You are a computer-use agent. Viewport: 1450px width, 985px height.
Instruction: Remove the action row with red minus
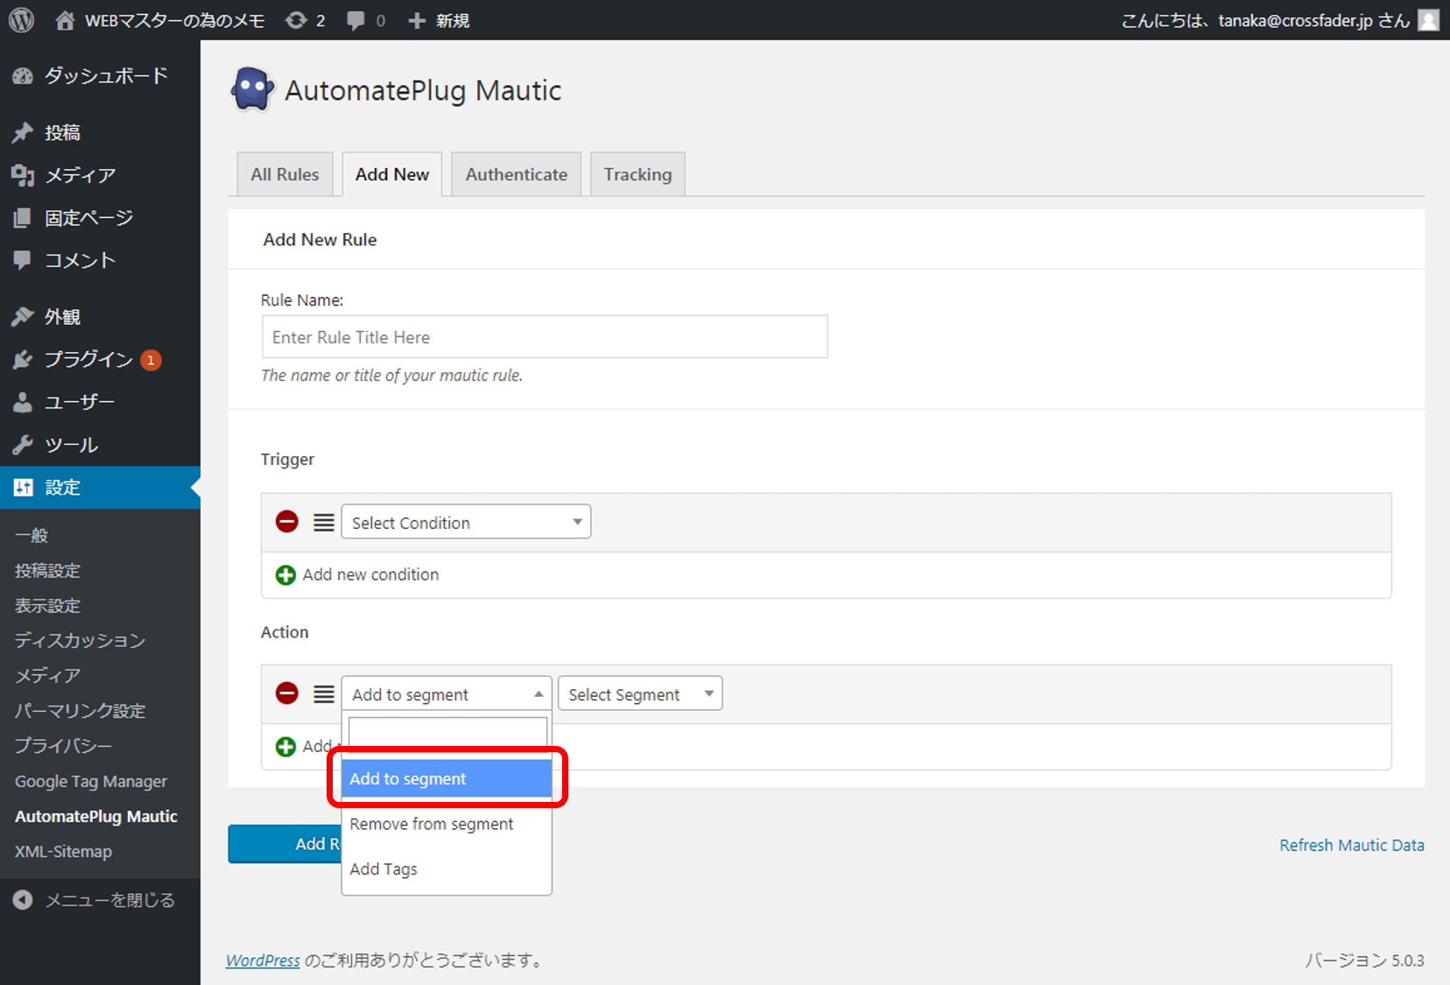pos(286,693)
